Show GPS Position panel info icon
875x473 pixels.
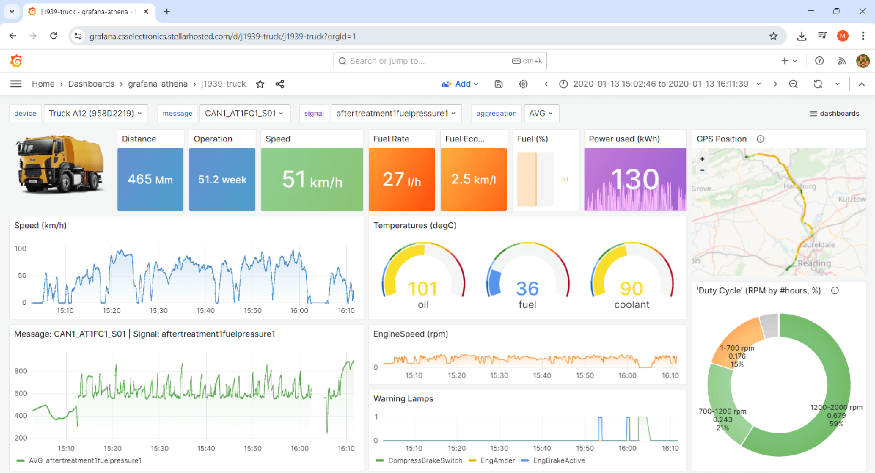[x=760, y=139]
